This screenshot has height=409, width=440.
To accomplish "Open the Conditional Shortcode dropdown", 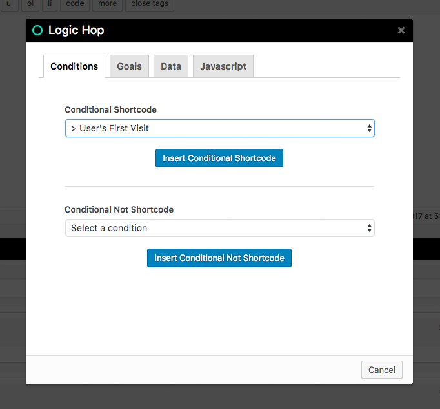I will (x=220, y=128).
